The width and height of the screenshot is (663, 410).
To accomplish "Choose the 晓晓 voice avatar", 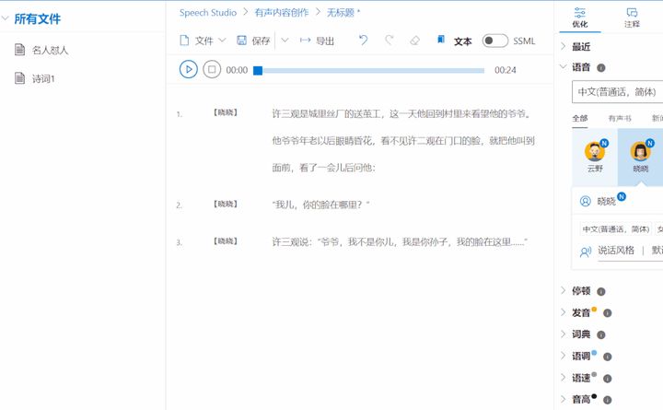I will coord(640,157).
